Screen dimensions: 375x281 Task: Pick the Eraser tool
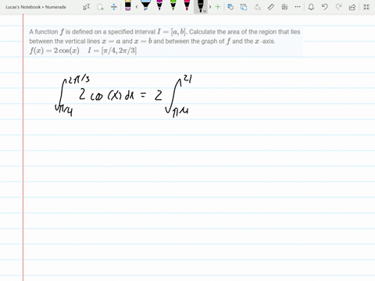click(127, 5)
